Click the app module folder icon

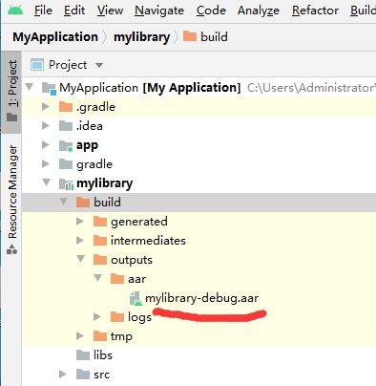click(x=66, y=145)
